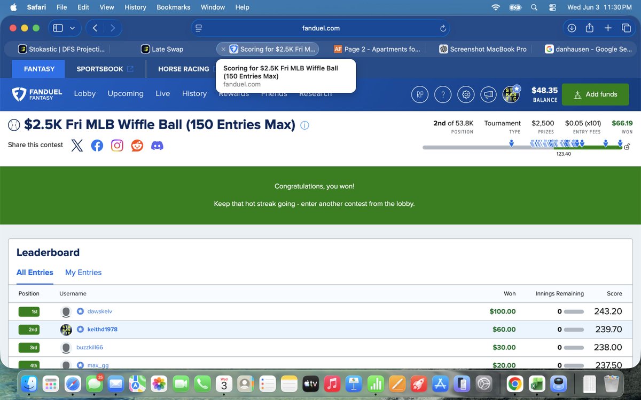
Task: Open contest info icon beside the title
Action: (304, 125)
